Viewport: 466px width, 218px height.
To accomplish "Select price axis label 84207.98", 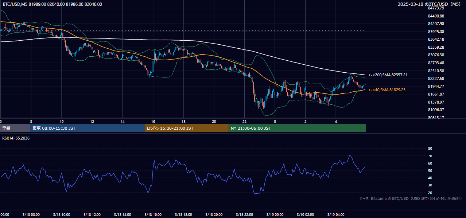I will point(436,24).
